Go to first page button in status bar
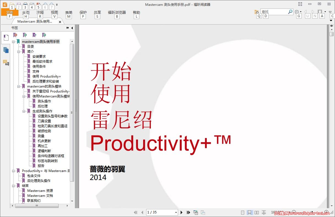Screen dimensions: 335x217 135,212
